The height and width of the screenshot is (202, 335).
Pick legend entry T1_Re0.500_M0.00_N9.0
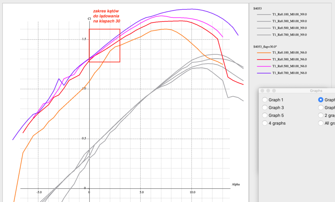(x=289, y=28)
